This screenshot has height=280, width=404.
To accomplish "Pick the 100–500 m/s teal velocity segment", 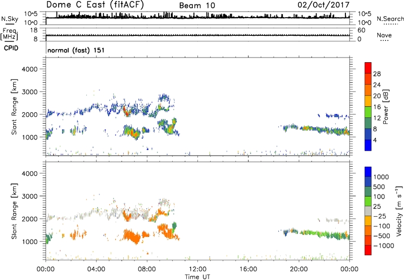I will pyautogui.click(x=368, y=192).
